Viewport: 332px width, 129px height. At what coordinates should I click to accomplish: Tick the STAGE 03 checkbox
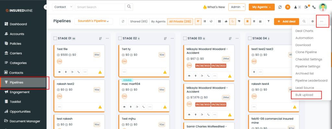tap(185, 38)
